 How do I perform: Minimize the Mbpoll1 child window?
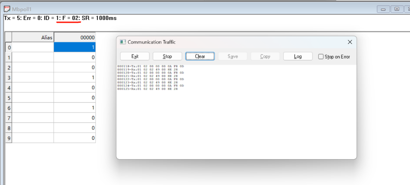tap(383, 9)
